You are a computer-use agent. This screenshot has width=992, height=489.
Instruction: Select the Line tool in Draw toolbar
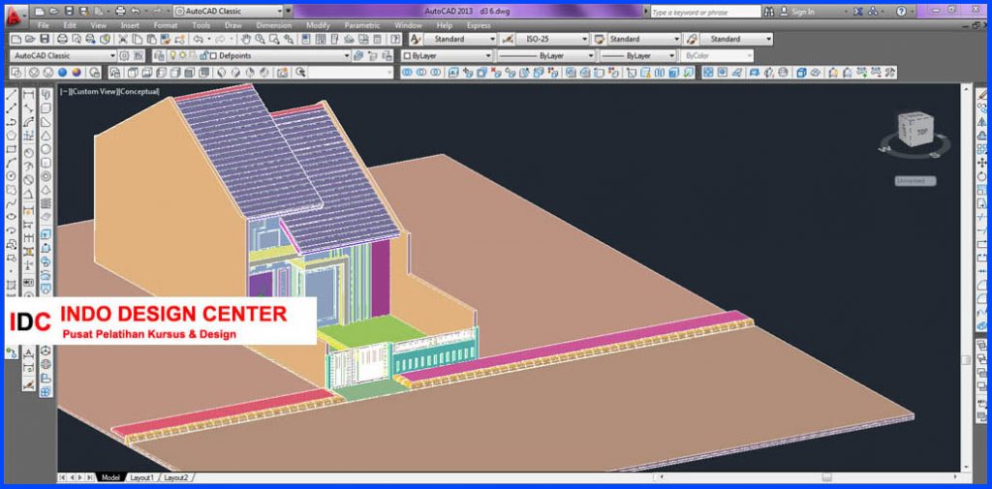[x=12, y=95]
